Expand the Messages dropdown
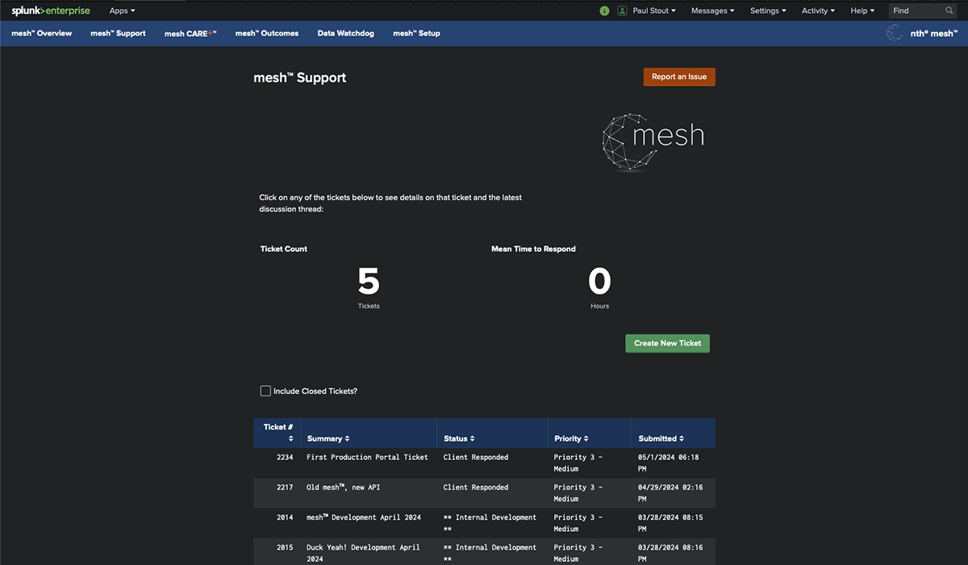 pyautogui.click(x=713, y=10)
